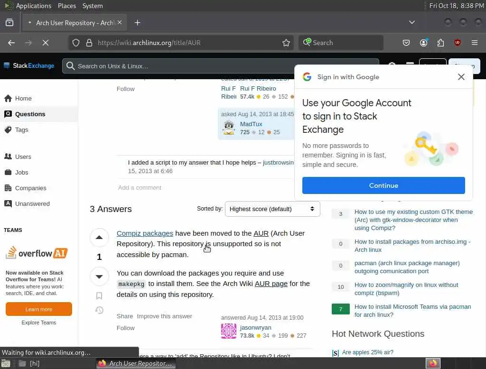Click Rui F Ribeiro user link
Image resolution: width=486 pixels, height=369 pixels.
[x=258, y=89]
